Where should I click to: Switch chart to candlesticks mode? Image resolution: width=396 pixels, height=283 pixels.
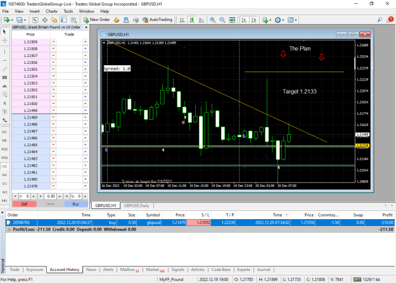point(192,20)
